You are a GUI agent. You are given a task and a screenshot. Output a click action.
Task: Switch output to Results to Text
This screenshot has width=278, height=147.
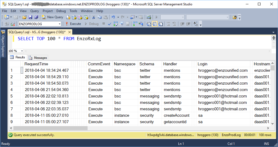(x=149, y=24)
